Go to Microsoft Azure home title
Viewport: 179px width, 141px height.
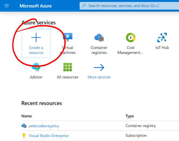coord(36,6)
